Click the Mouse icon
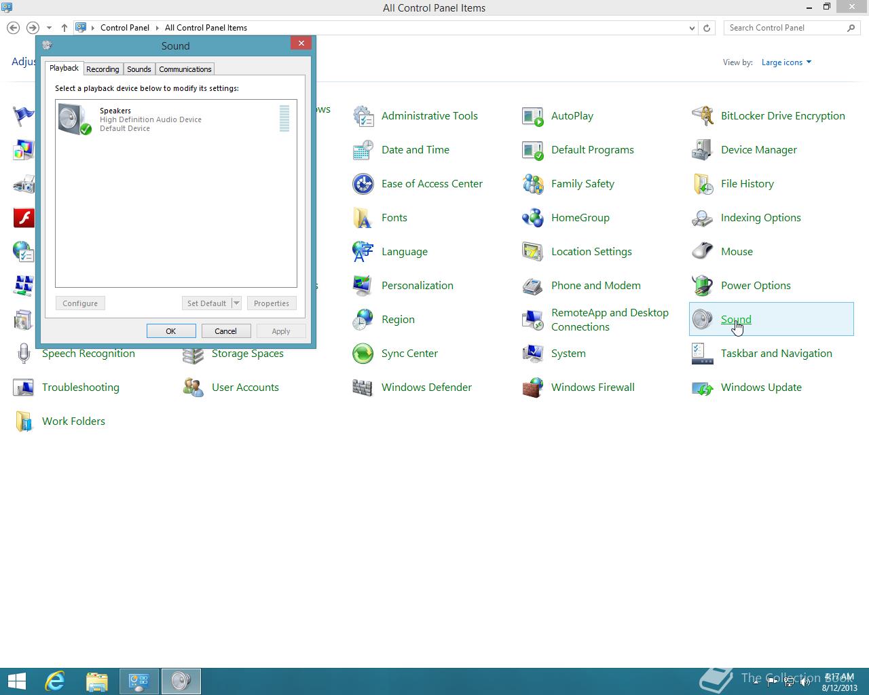This screenshot has width=869, height=695. pos(703,252)
